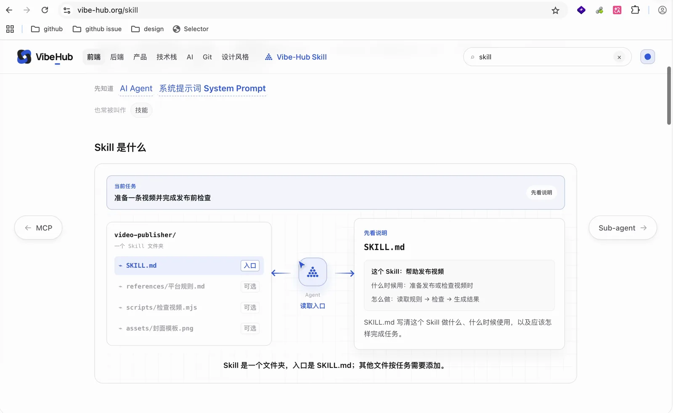Click the 入口 badge on SKILL.md

pos(250,266)
